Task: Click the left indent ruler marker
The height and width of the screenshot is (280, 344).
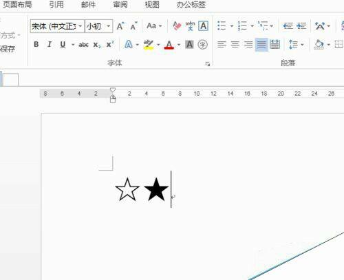Action: tap(113, 100)
